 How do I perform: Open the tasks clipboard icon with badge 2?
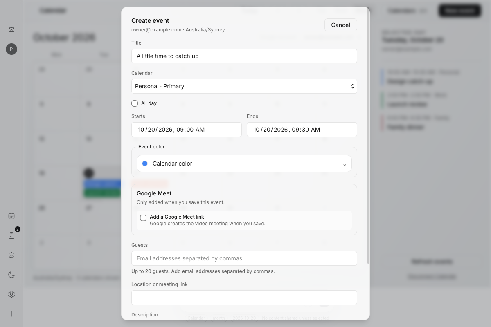coord(11,235)
